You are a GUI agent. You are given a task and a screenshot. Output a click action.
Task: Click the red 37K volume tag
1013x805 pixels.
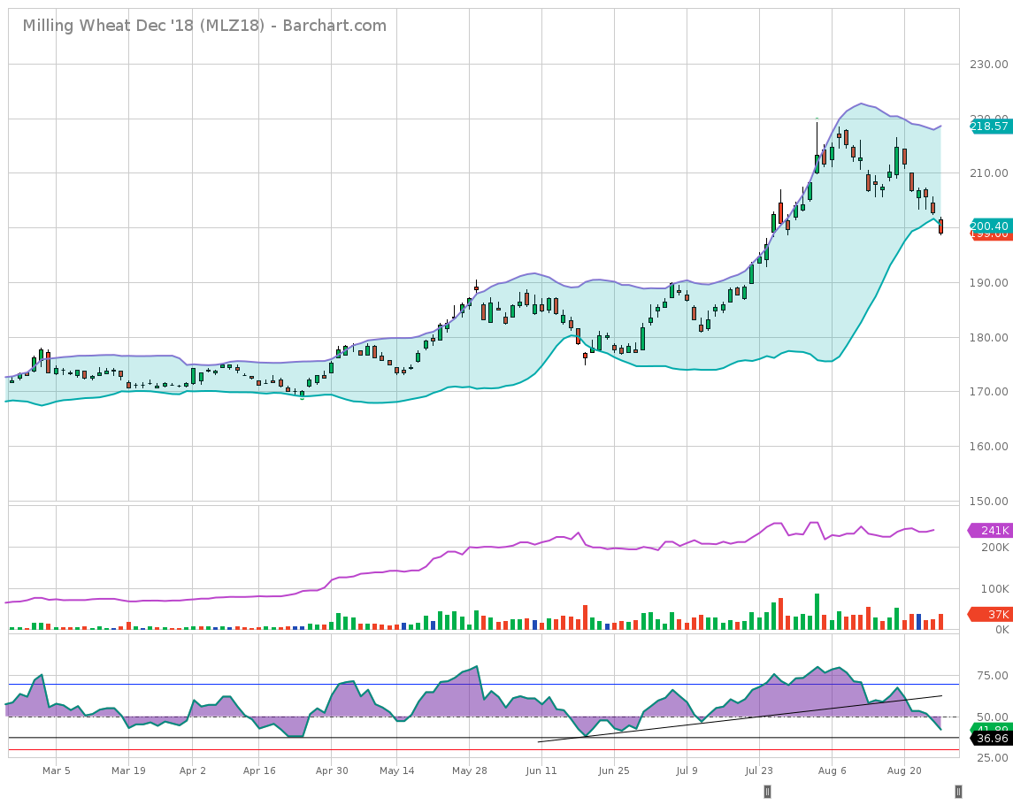[x=992, y=615]
